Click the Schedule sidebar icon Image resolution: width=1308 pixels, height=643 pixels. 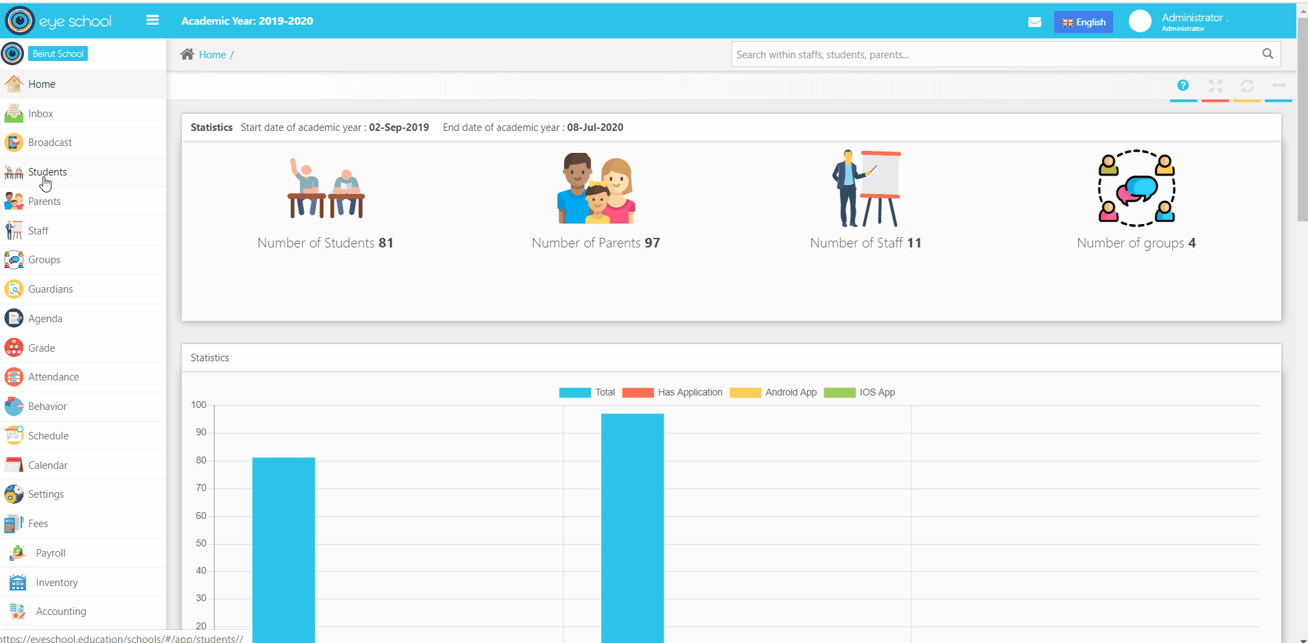[14, 435]
